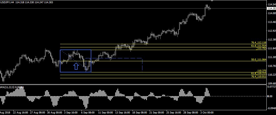Select the 50.0_111.064 Fibonacci level label
Screen dimensions: 276x115
(259, 60)
